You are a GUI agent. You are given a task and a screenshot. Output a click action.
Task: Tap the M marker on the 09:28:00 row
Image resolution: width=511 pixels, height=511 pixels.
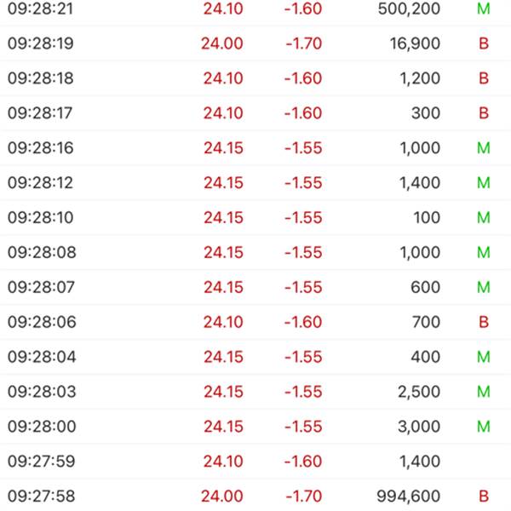coord(484,427)
